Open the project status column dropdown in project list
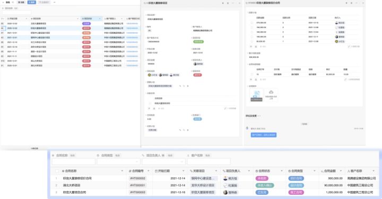 coord(100,19)
